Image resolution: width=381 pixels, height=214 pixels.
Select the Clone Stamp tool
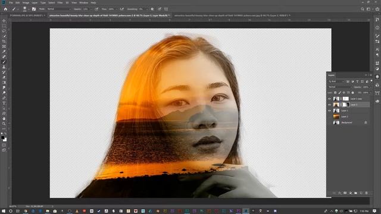[x=4, y=67]
